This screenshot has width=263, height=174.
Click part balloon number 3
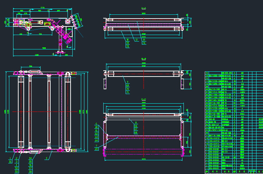(17, 162)
